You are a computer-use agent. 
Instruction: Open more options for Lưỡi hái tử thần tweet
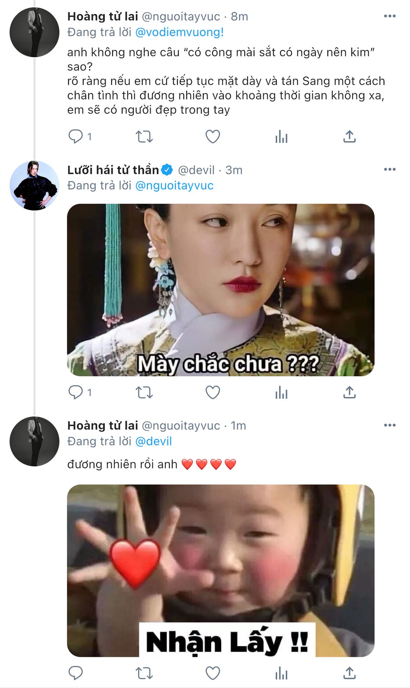pos(390,169)
